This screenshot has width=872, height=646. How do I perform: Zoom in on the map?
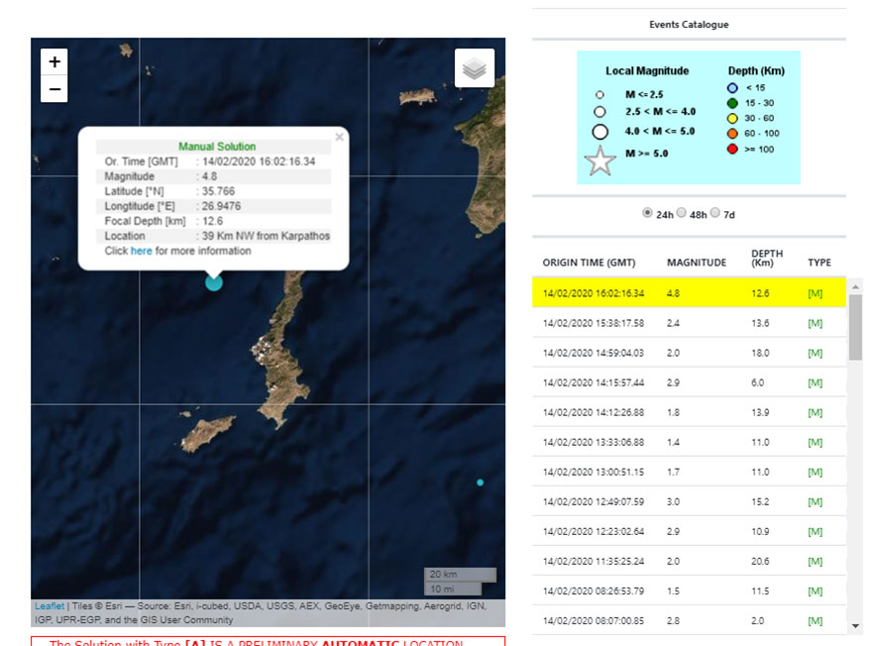coord(54,61)
